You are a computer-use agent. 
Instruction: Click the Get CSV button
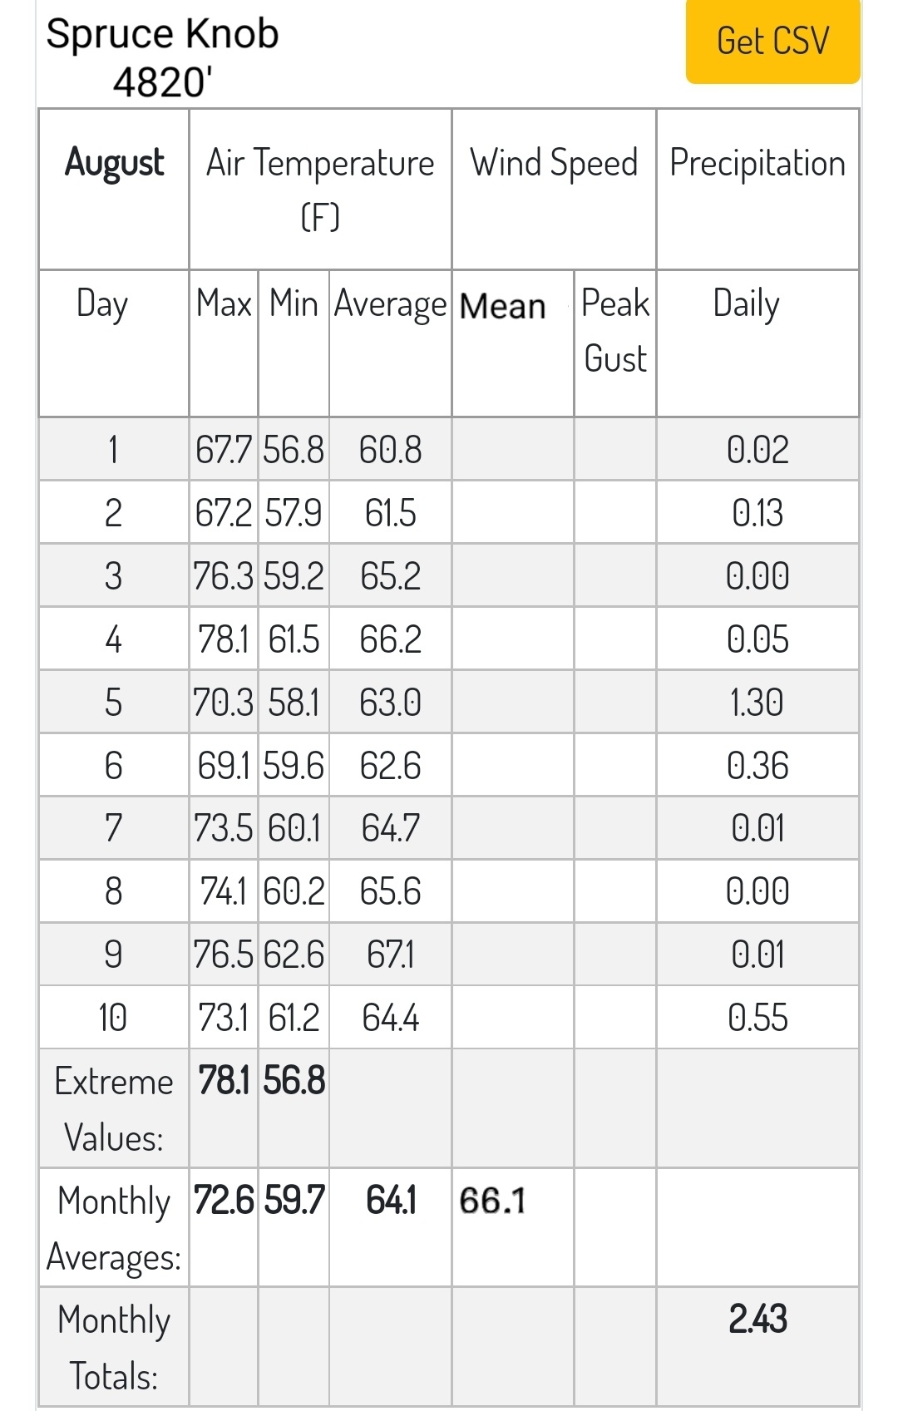772,41
